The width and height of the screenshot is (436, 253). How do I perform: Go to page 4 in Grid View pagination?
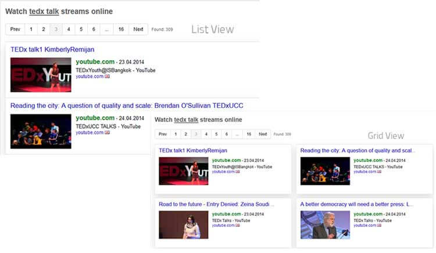(x=206, y=134)
